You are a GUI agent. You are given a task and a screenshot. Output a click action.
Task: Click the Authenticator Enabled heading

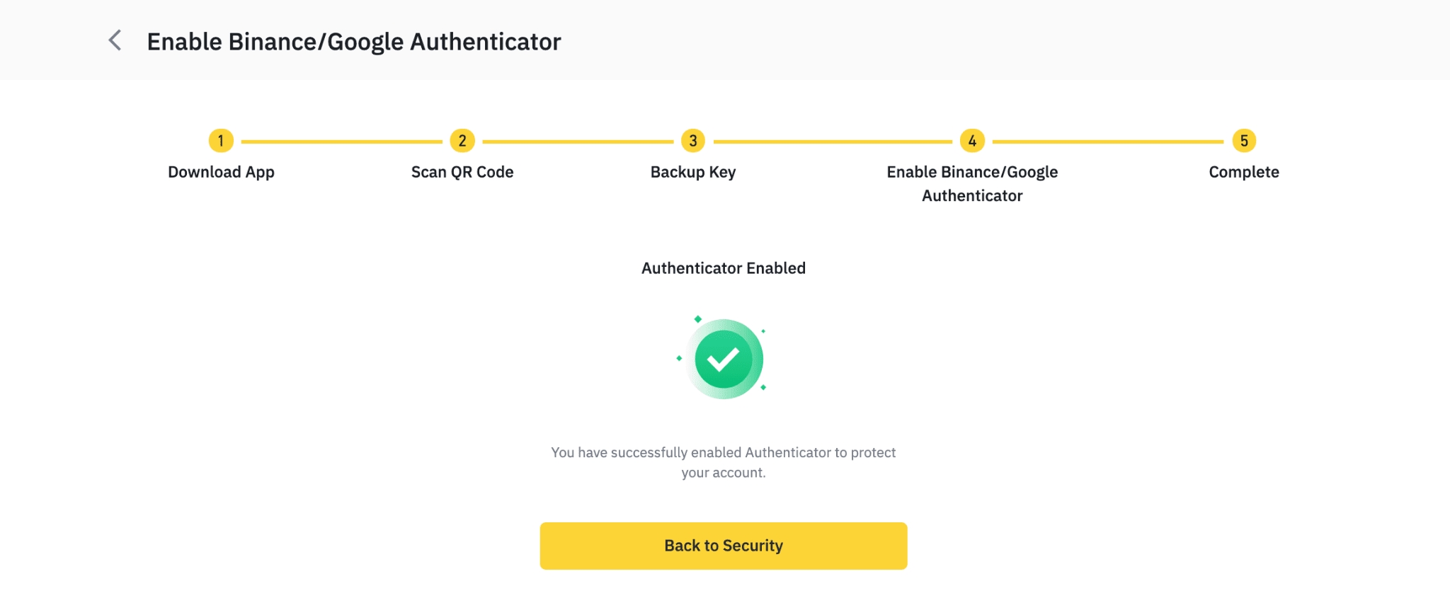coord(724,268)
